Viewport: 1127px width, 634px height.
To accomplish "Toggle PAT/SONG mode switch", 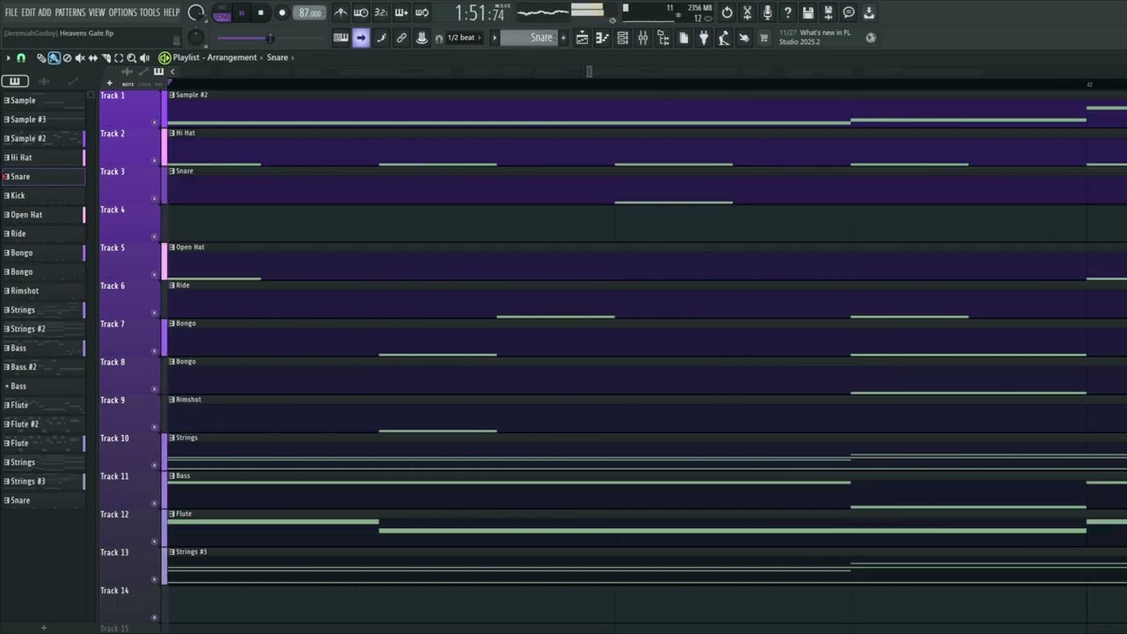I will (x=222, y=12).
